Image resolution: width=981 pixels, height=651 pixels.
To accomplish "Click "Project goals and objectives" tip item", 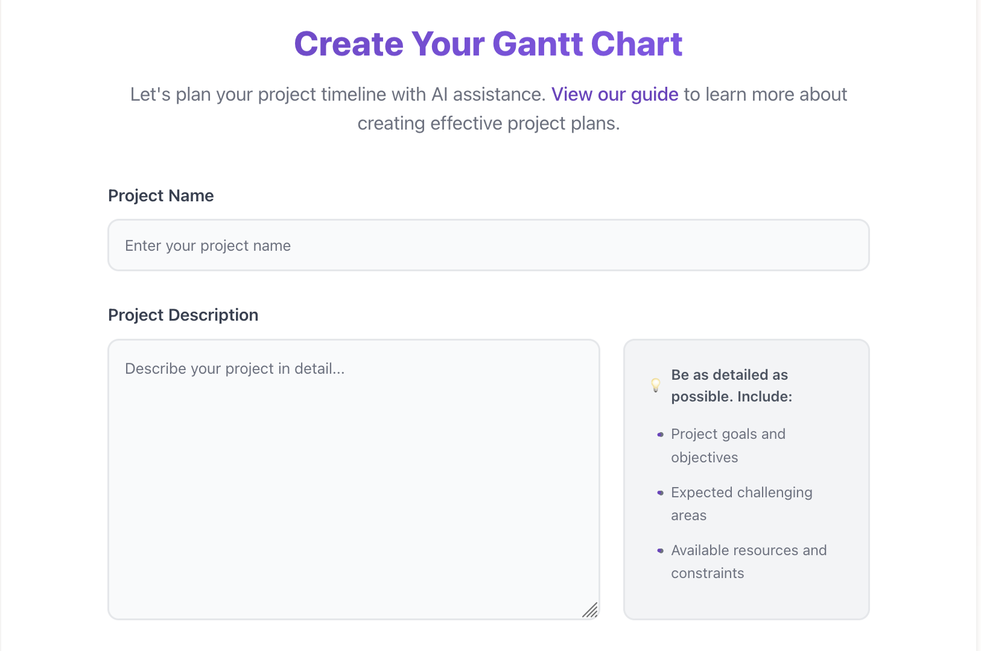I will (728, 445).
